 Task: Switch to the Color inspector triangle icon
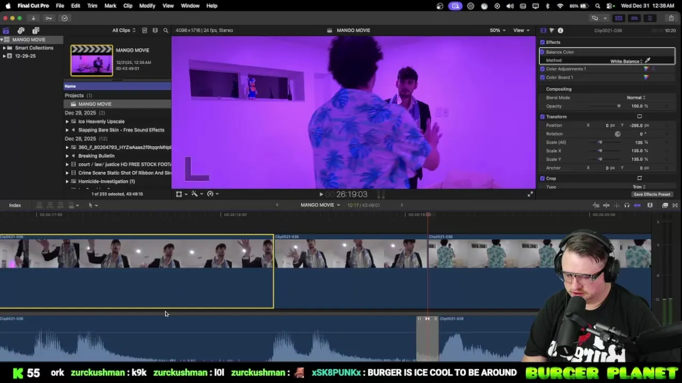551,30
